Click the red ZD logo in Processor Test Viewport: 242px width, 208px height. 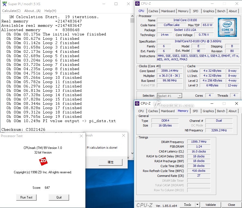43,161
